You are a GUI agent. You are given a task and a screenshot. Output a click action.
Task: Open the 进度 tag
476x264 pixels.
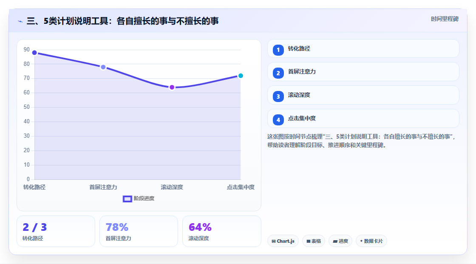click(340, 241)
